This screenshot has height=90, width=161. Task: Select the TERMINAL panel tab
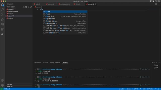coord(65,63)
